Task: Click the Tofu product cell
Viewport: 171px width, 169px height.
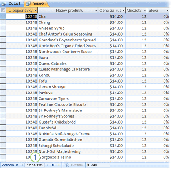Action: (x=68, y=81)
